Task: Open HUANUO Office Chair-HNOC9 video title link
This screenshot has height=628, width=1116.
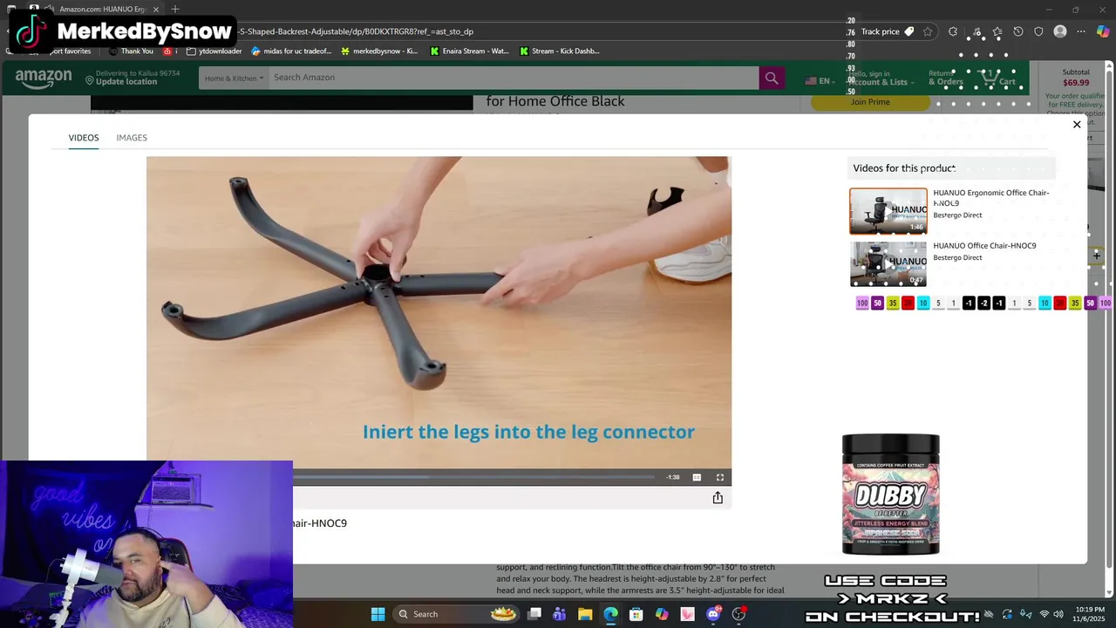Action: coord(984,246)
